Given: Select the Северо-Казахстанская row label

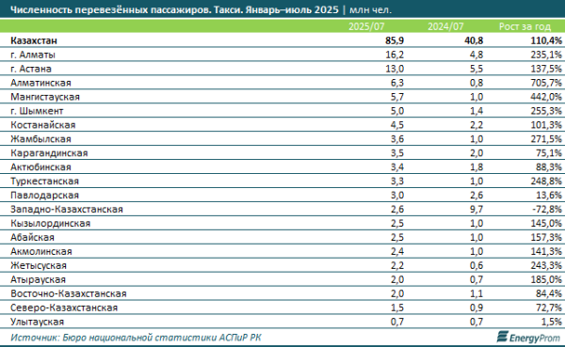Looking at the screenshot, I should 64,308.
